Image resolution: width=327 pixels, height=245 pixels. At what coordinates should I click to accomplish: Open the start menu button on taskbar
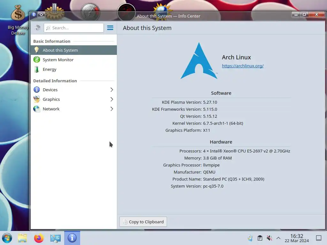7,238
